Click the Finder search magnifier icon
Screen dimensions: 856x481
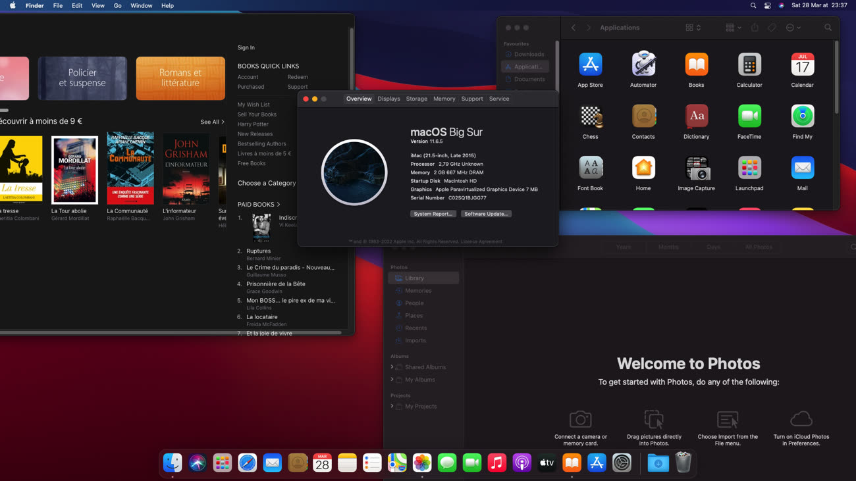[828, 28]
